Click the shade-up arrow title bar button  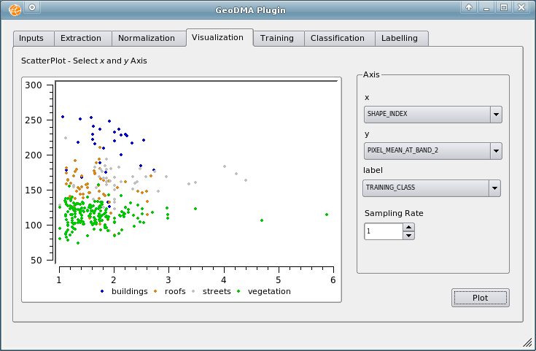coord(470,7)
